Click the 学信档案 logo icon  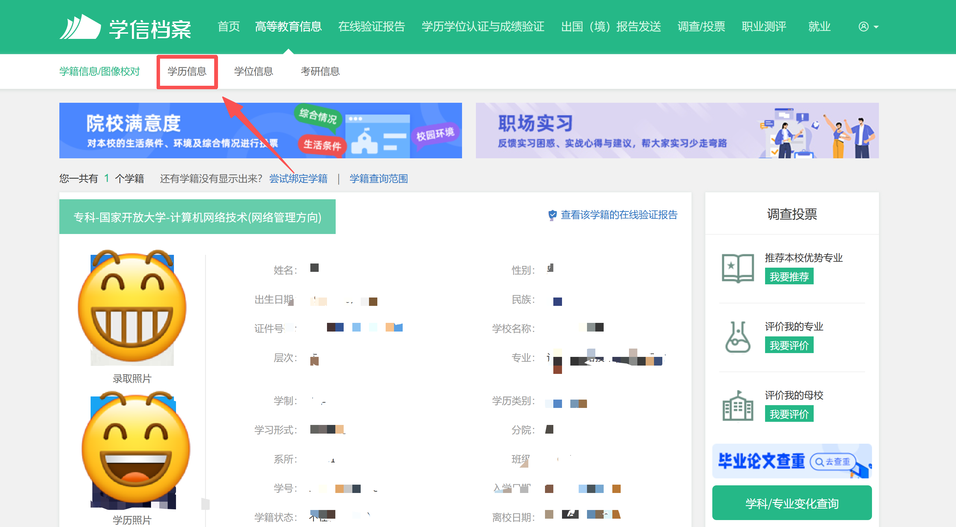80,27
